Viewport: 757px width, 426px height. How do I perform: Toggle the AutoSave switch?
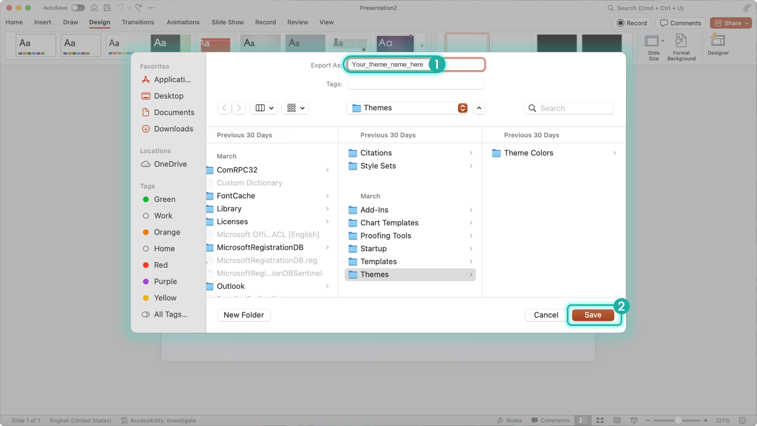tap(78, 7)
